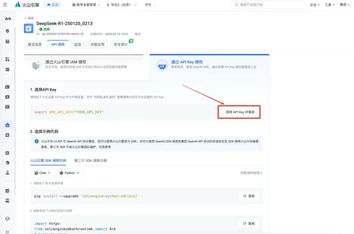This screenshot has height=234, width=354.
Task: Click the flask experiment icon in sidebar
Action: pyautogui.click(x=7, y=172)
